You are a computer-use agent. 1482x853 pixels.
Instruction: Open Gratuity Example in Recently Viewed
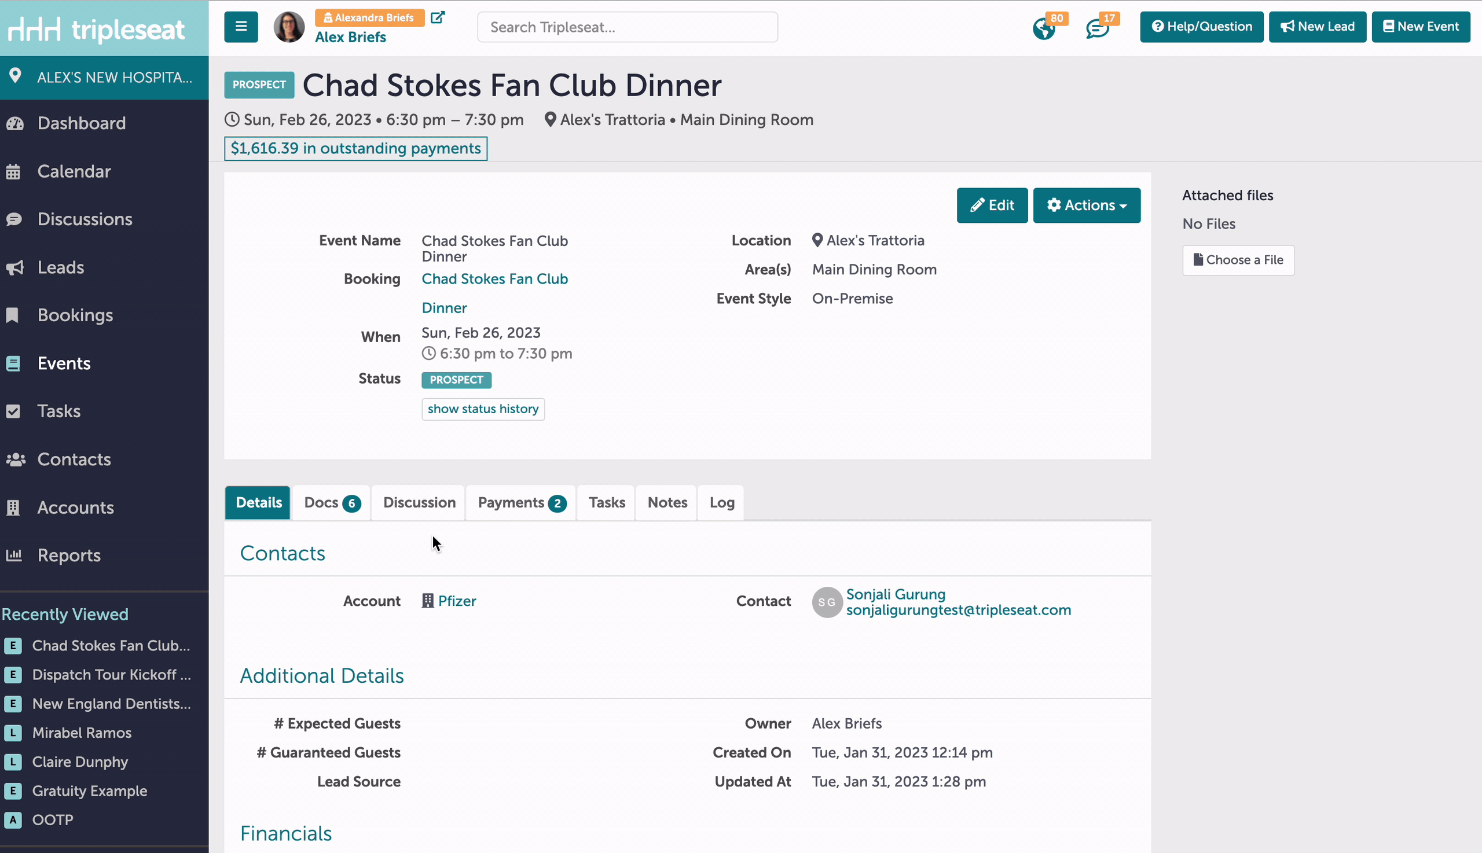click(x=90, y=791)
